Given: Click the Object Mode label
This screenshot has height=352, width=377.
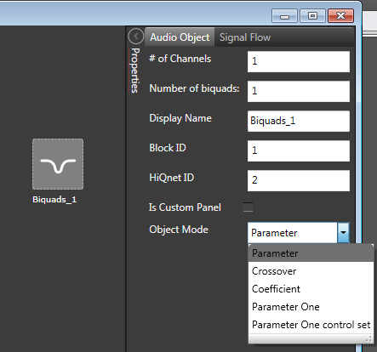Looking at the screenshot, I should (x=179, y=230).
